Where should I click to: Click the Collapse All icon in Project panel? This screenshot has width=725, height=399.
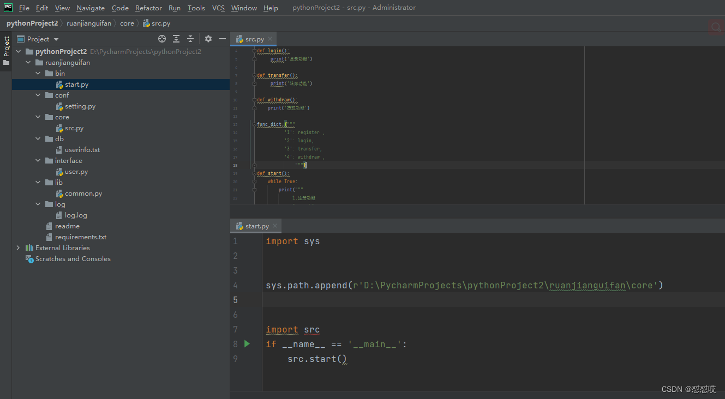[x=190, y=39]
